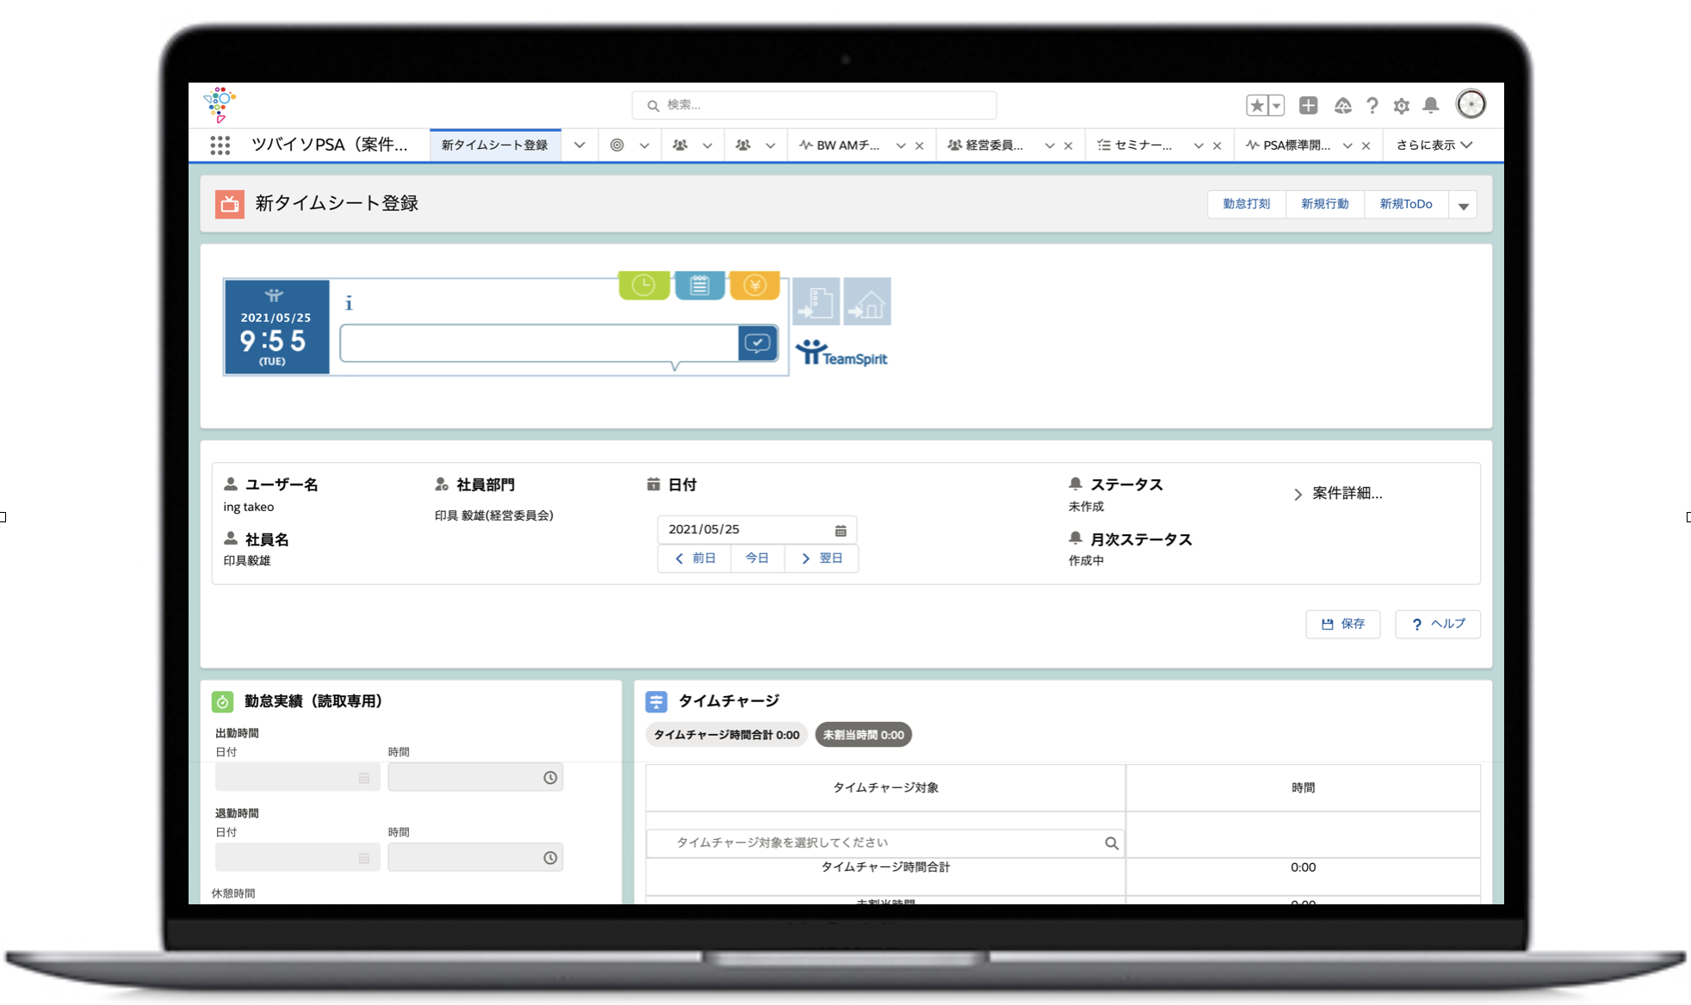This screenshot has width=1691, height=1005.
Task: Open the setup gear icon
Action: (x=1401, y=106)
